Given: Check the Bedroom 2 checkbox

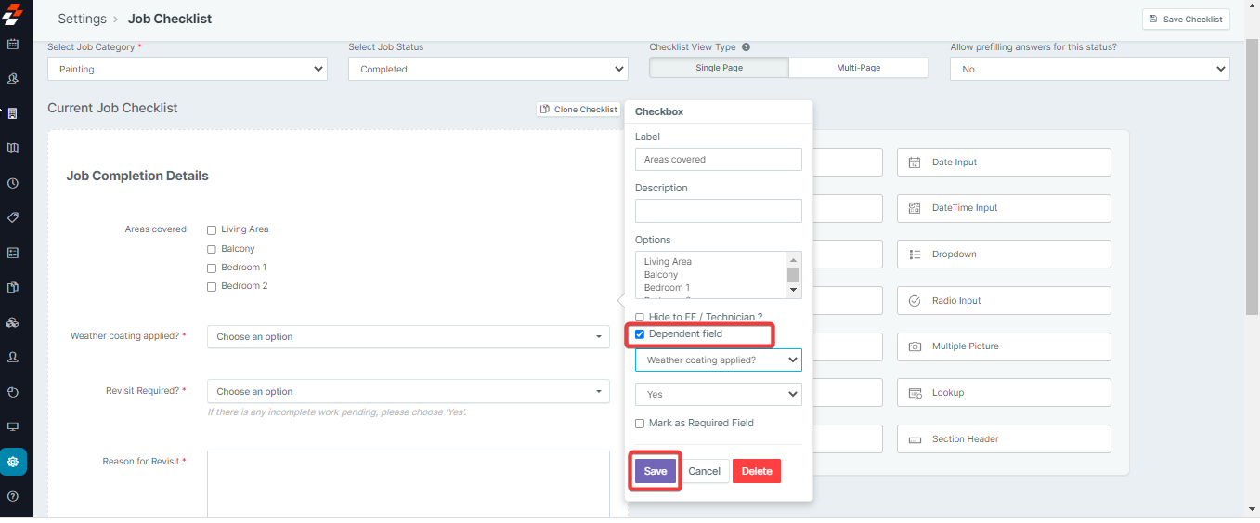Looking at the screenshot, I should click(x=212, y=286).
